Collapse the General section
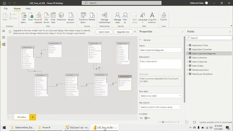 pos(140,40)
